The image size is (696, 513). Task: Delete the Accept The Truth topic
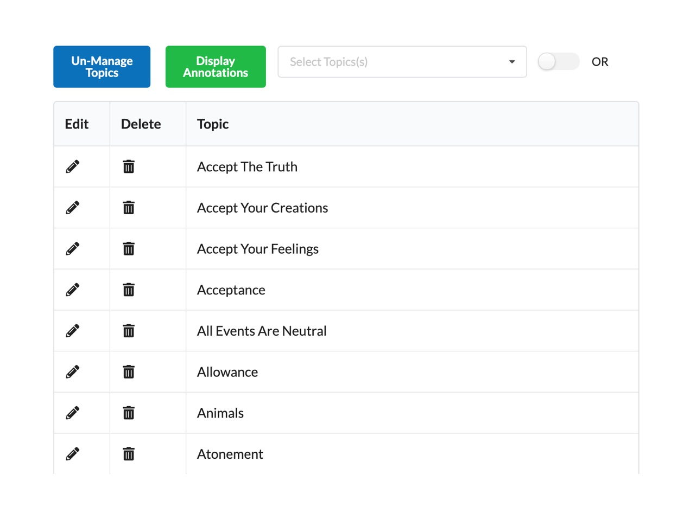[129, 166]
